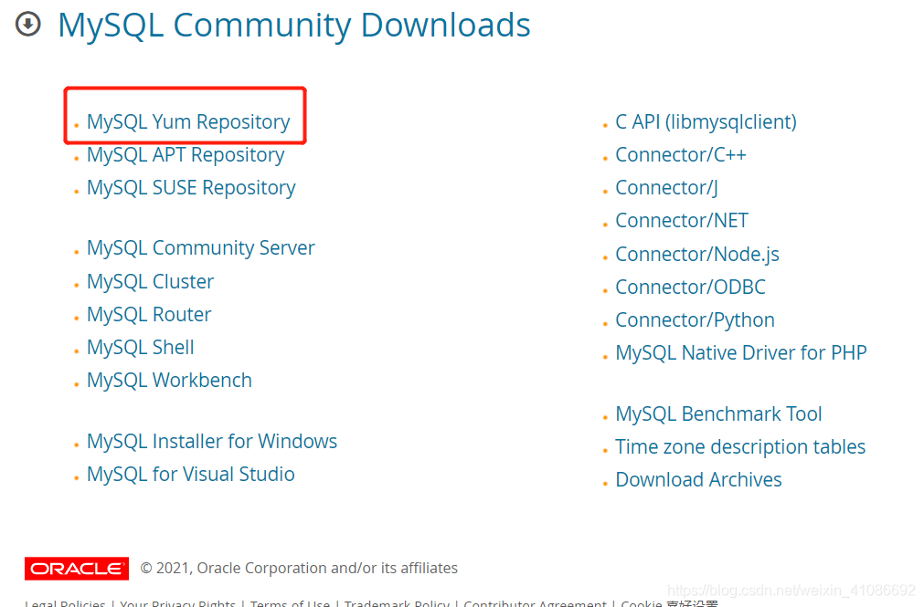This screenshot has height=607, width=924.
Task: Open the MySQL Workbench link
Action: (x=169, y=381)
